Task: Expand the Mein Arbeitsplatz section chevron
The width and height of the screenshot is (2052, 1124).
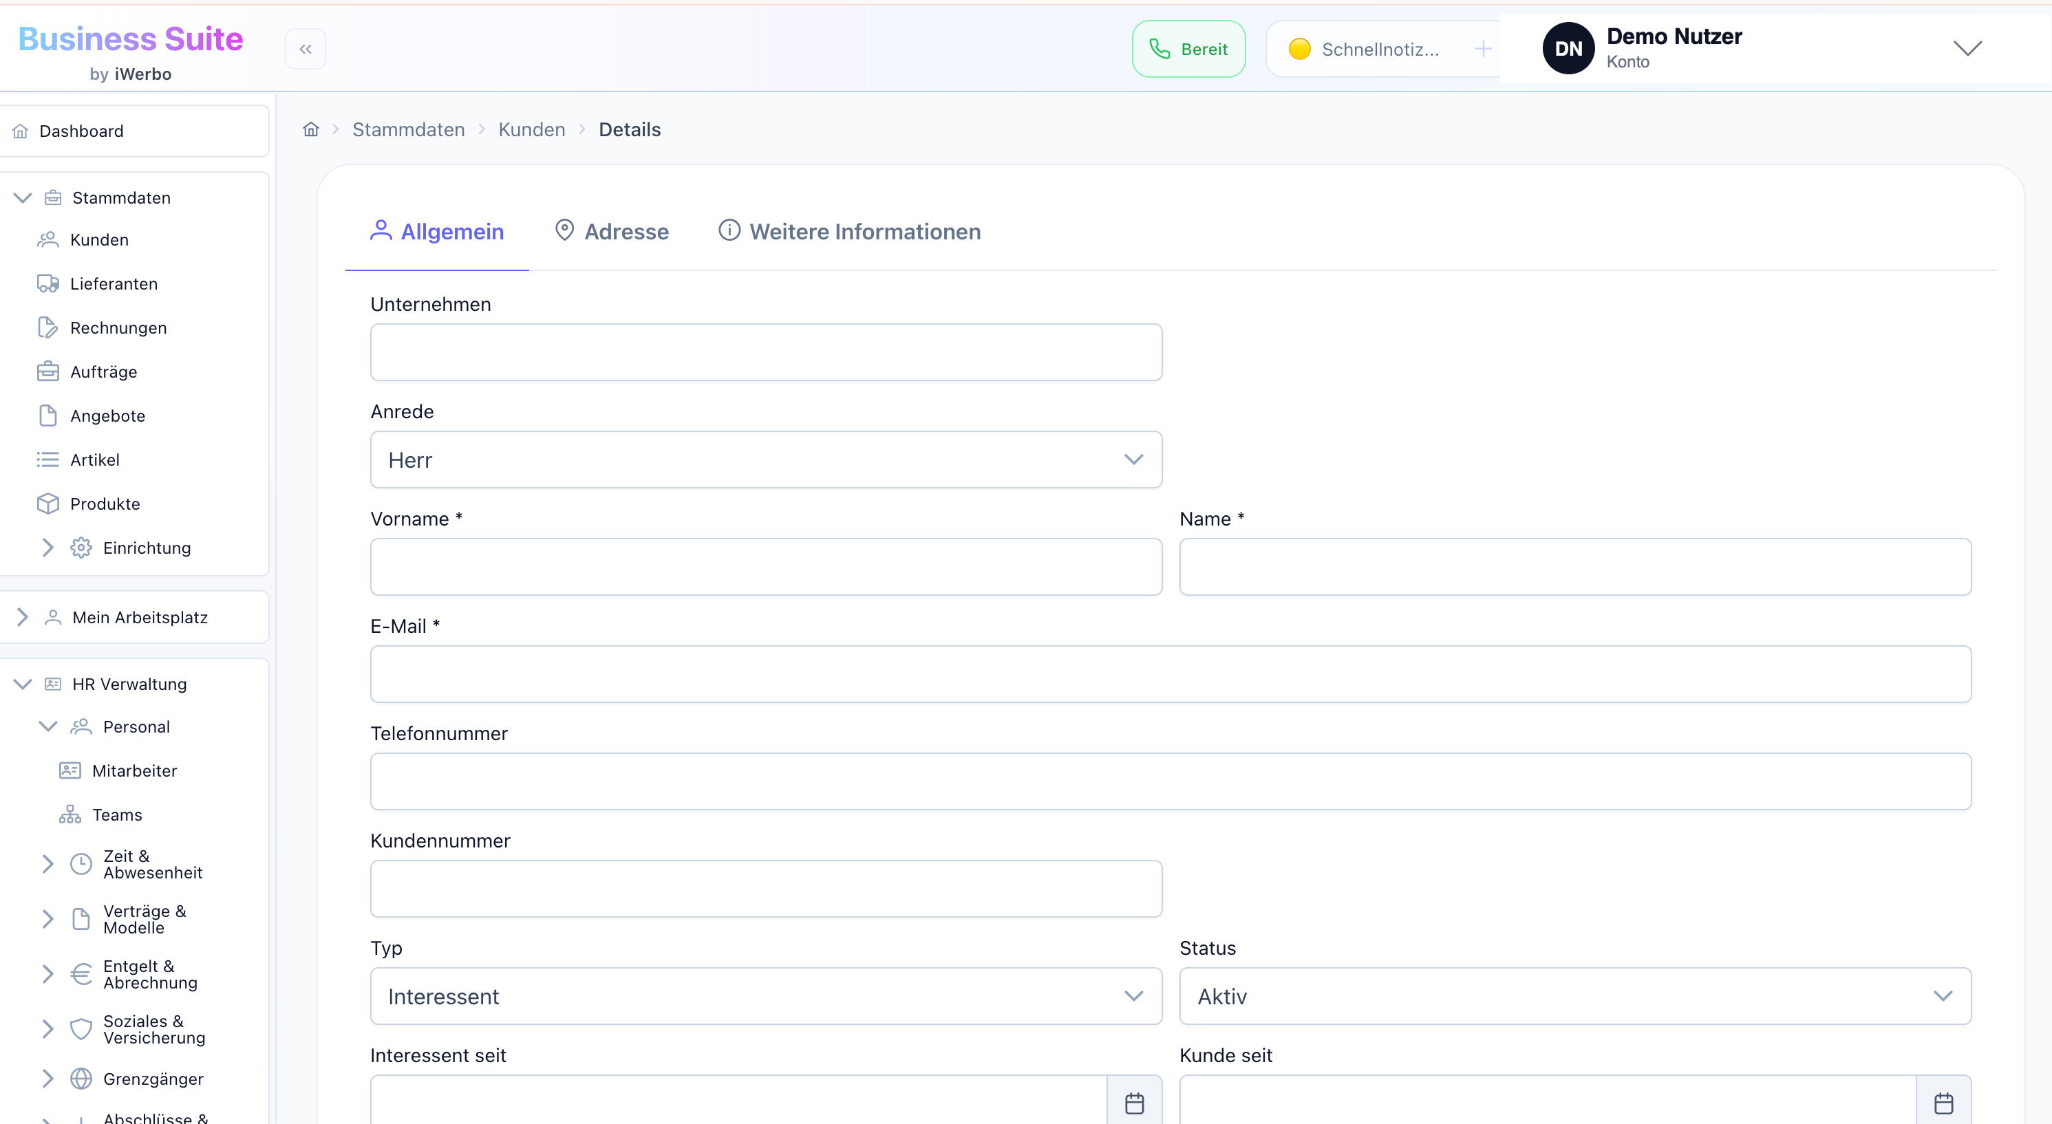Action: (22, 617)
